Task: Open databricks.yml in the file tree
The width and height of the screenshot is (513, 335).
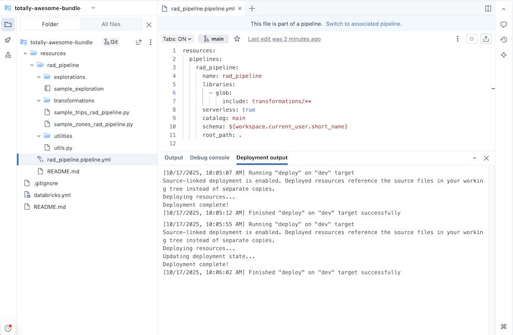Action: pos(52,195)
